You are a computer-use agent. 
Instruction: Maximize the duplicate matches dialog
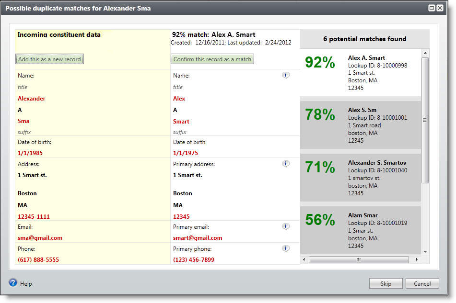tap(432, 8)
